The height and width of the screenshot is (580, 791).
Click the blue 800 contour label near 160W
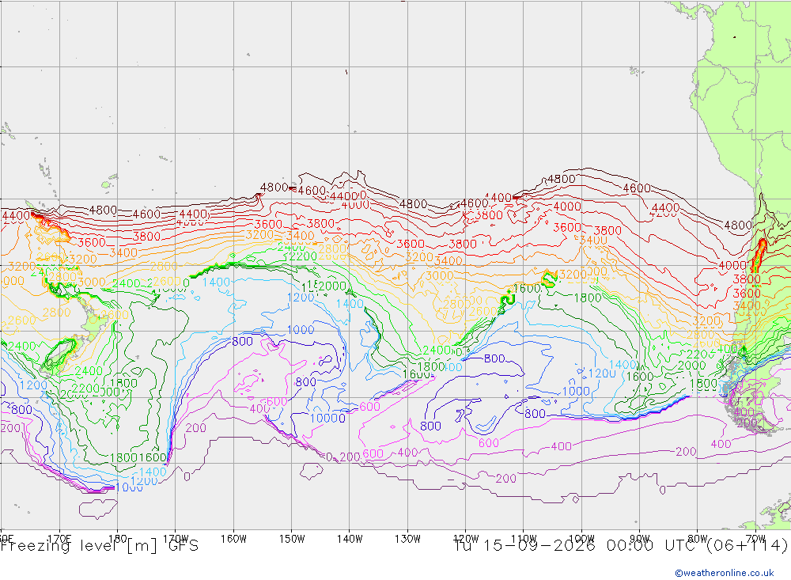tap(242, 342)
